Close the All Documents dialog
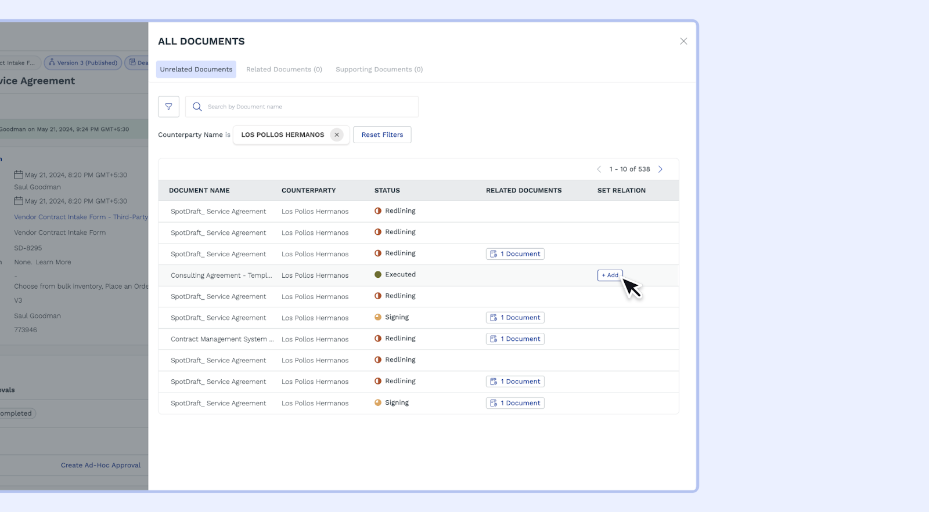 (x=683, y=41)
